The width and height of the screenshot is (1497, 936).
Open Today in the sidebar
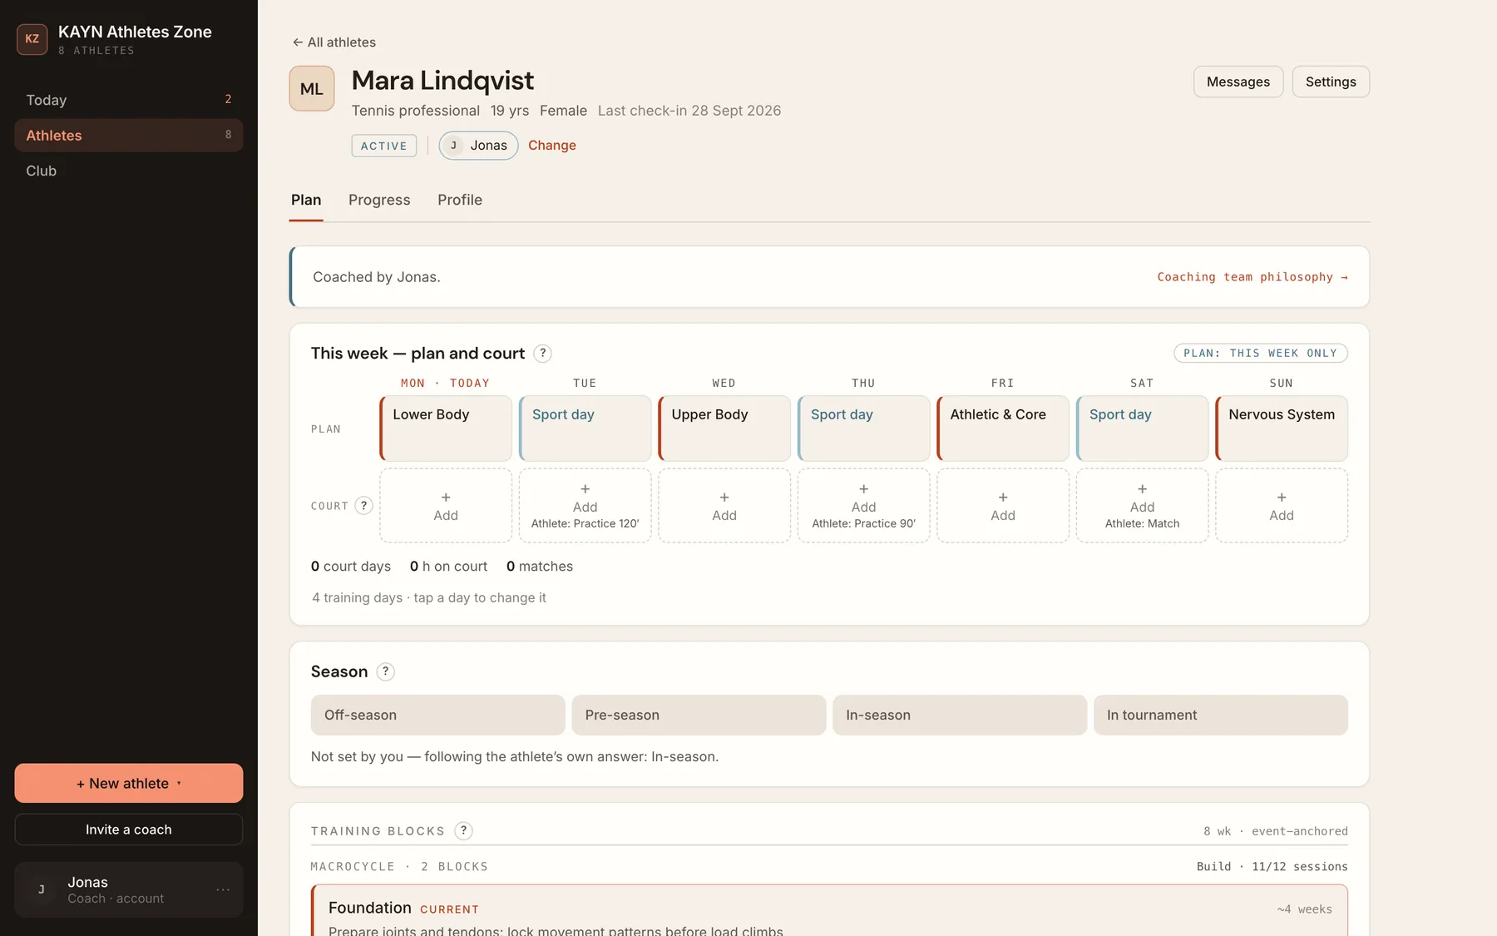coord(129,100)
